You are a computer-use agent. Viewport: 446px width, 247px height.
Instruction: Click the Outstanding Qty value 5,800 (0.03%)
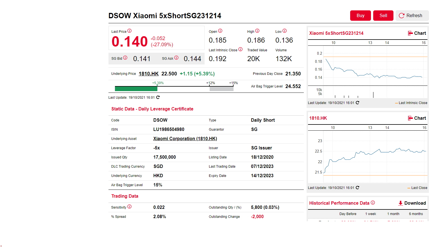265,207
